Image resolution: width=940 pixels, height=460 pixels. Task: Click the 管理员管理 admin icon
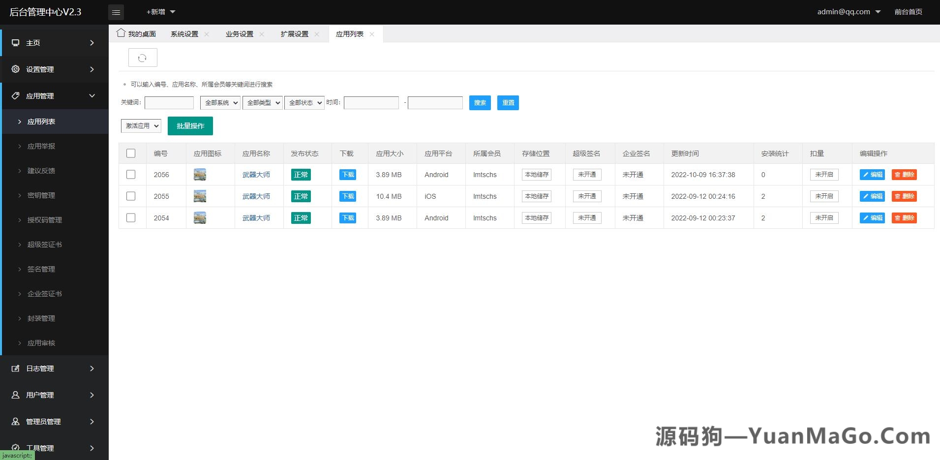(15, 421)
